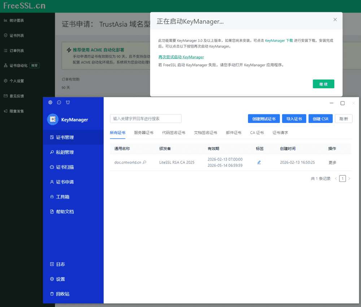Click 再次尝试启动 KeyManager link
The width and height of the screenshot is (361, 307).
[x=181, y=57]
